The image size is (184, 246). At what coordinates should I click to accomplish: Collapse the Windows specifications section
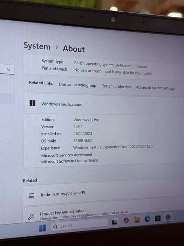[x=104, y=104]
